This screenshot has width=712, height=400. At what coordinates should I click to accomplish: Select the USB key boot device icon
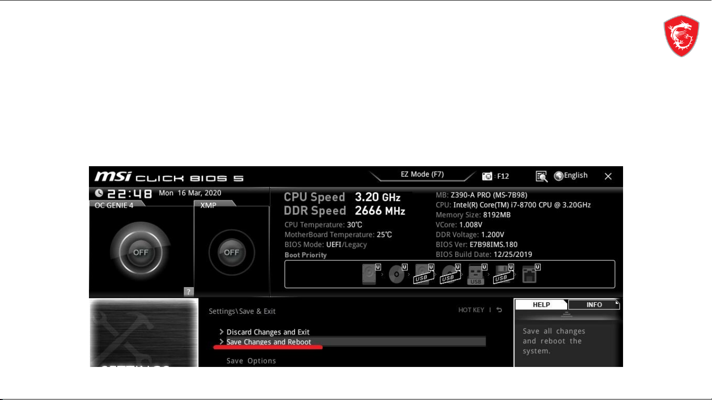coord(477,274)
